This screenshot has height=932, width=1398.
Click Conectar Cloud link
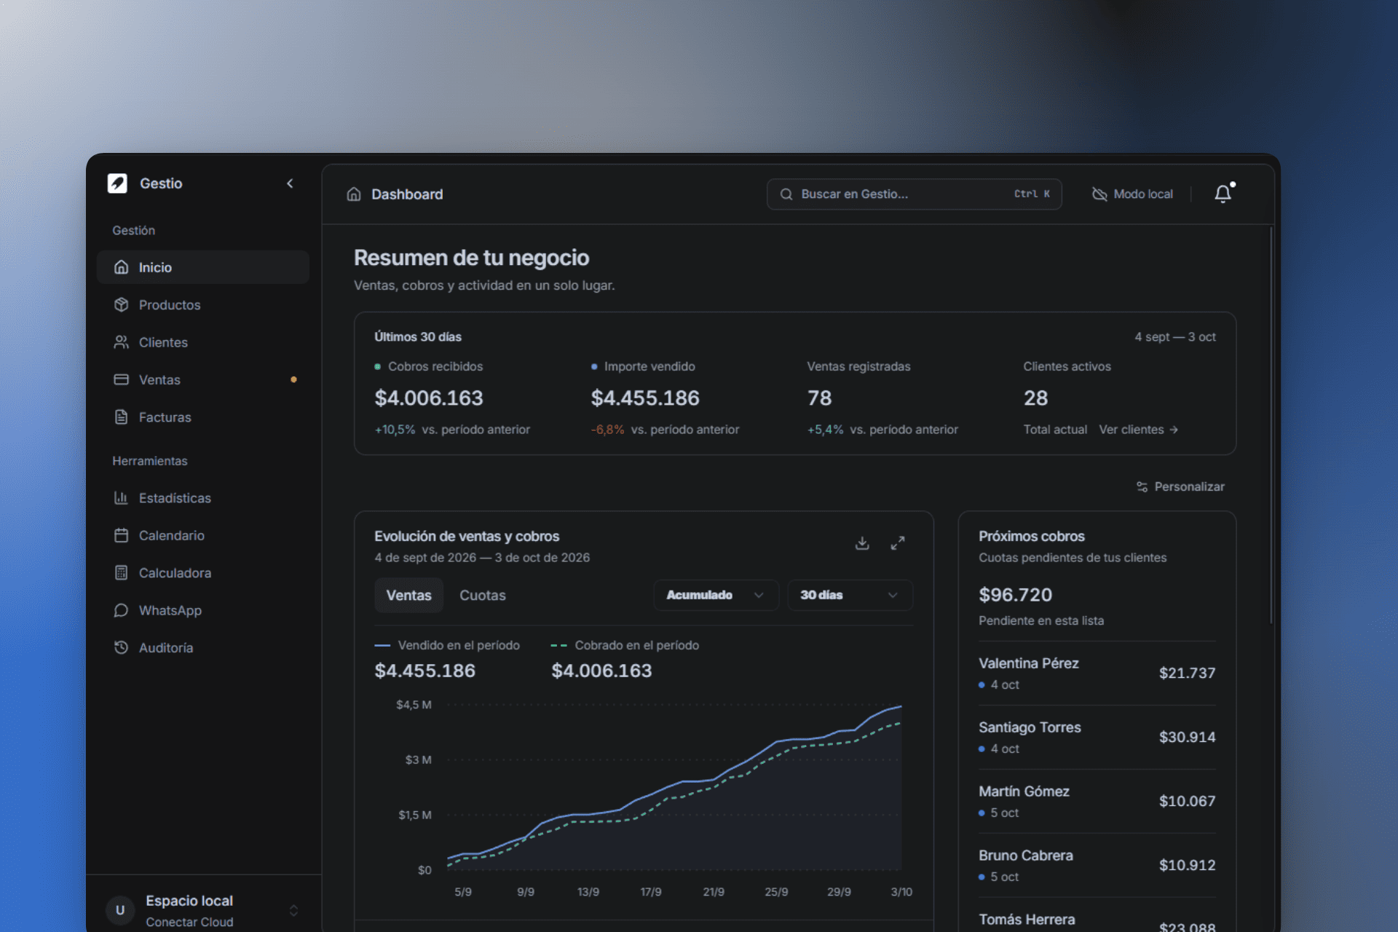click(189, 922)
